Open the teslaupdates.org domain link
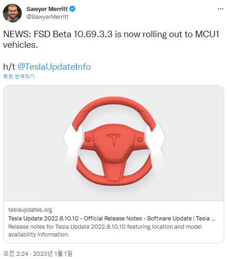This screenshot has width=227, height=259. pos(30,210)
